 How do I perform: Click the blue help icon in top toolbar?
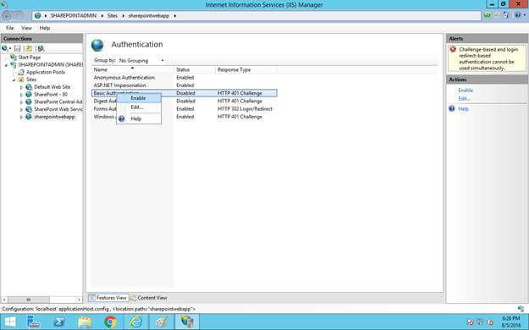(517, 15)
